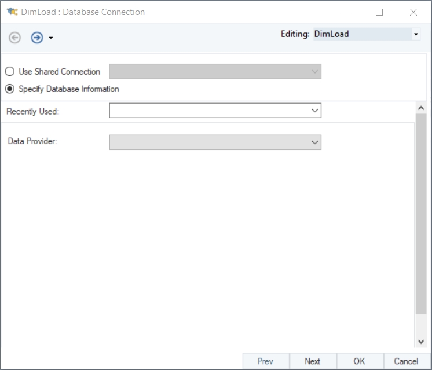The width and height of the screenshot is (432, 370).
Task: Click the Next button
Action: (313, 361)
